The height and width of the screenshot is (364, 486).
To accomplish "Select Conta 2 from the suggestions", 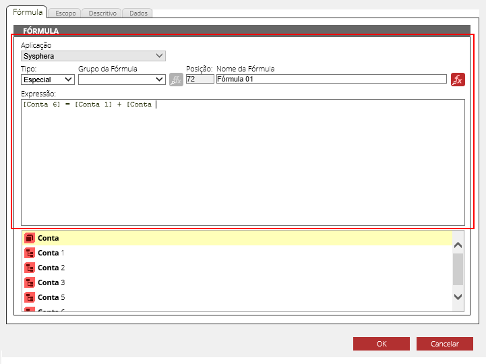I will click(x=237, y=268).
